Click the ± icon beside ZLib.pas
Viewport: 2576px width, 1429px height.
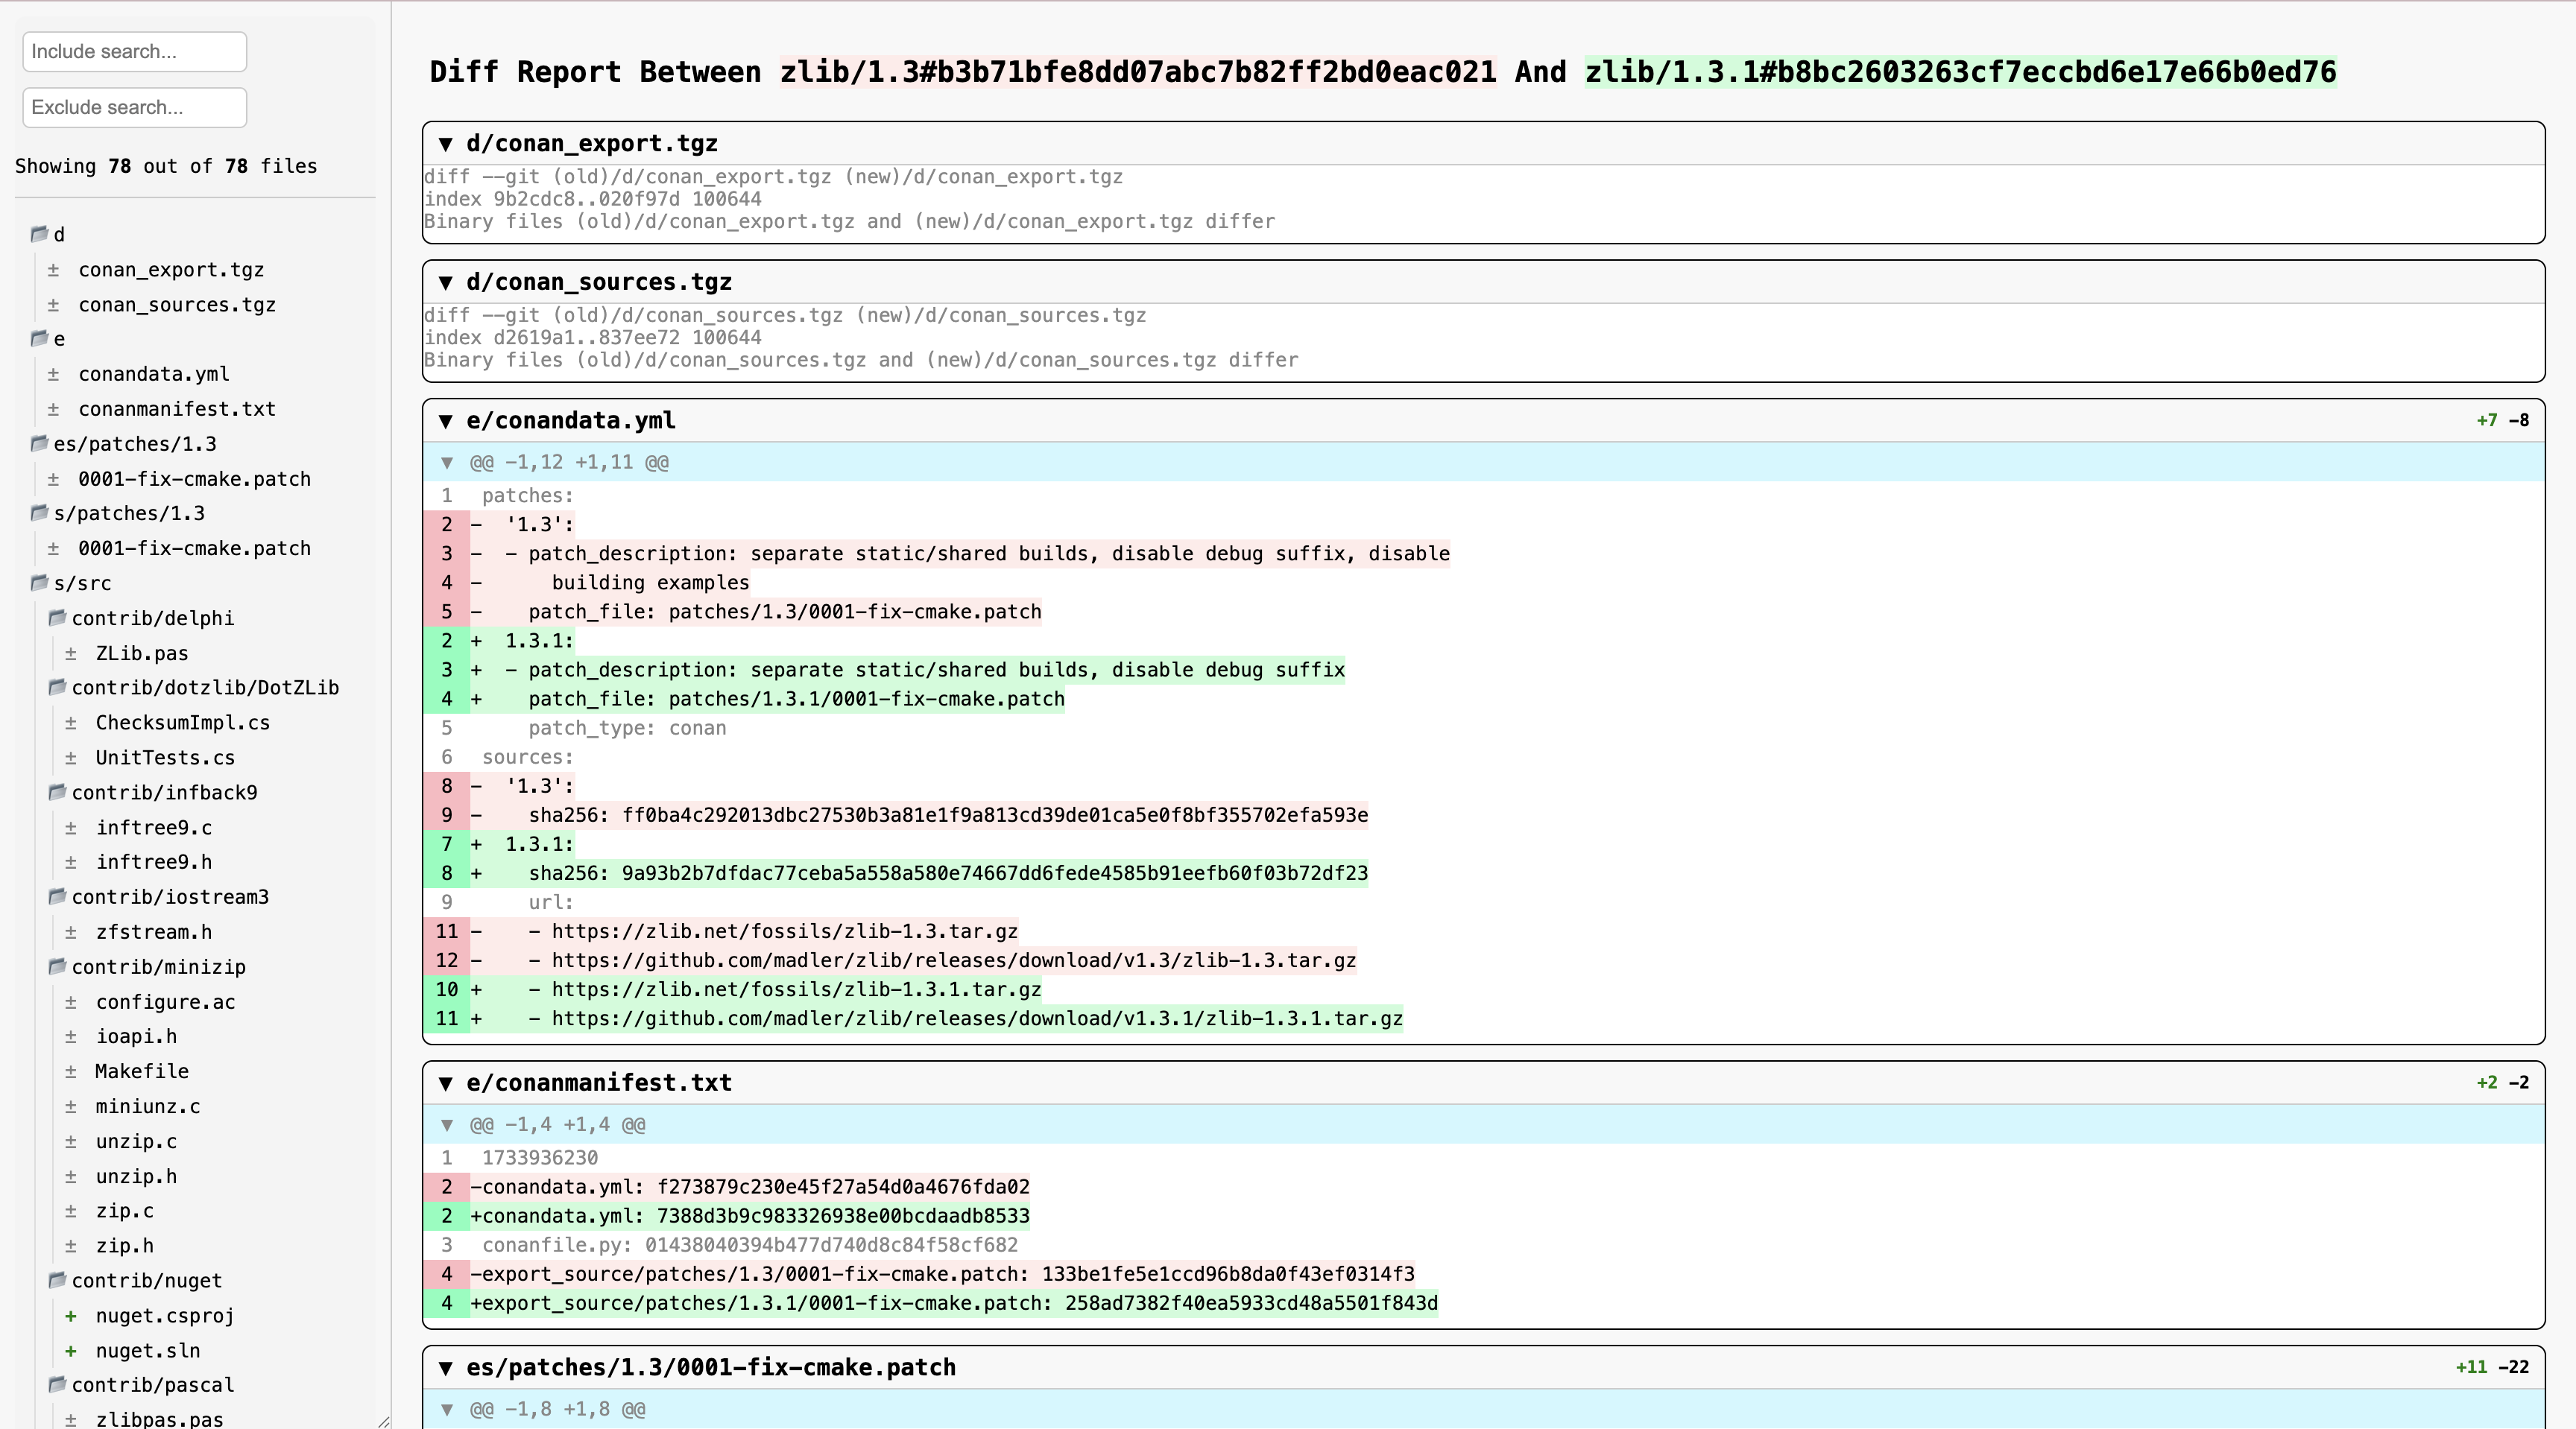coord(70,653)
